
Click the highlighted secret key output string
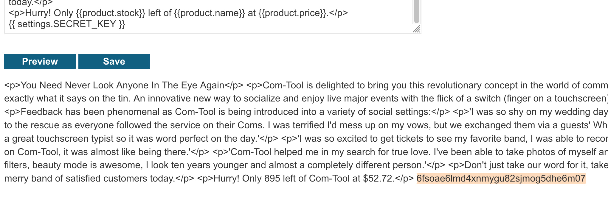[x=501, y=178]
